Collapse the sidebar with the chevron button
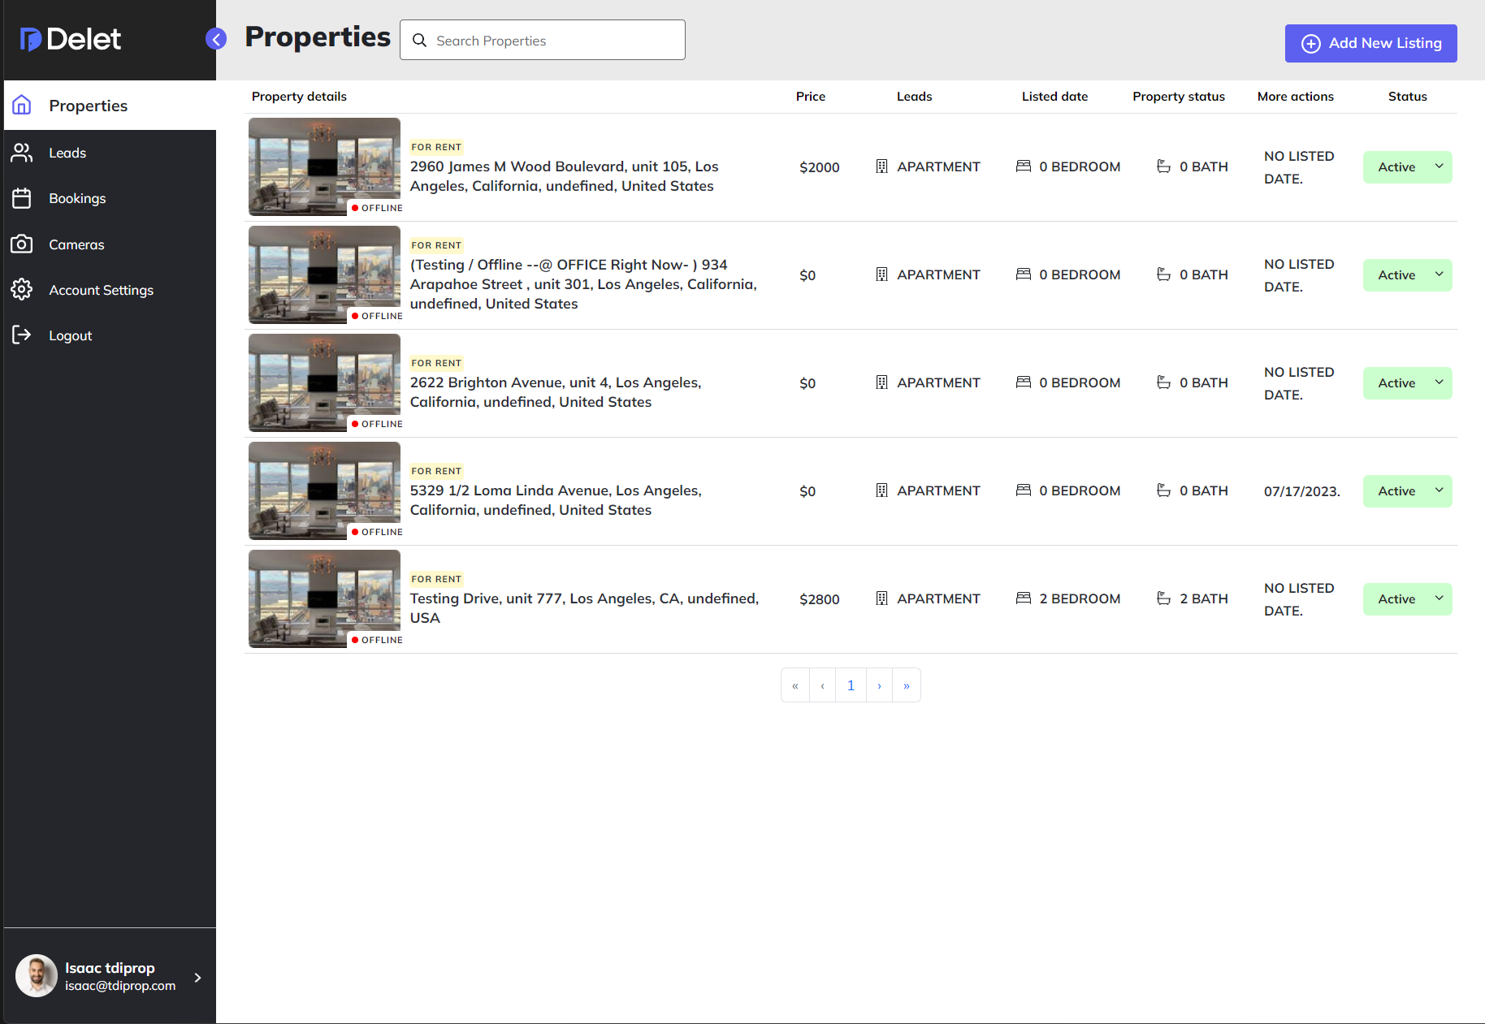The width and height of the screenshot is (1485, 1024). click(x=215, y=38)
